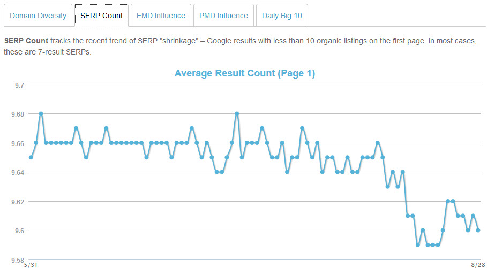Image resolution: width=487 pixels, height=268 pixels.
Task: Click the 9.62 y-axis label
Action: pyautogui.click(x=18, y=202)
